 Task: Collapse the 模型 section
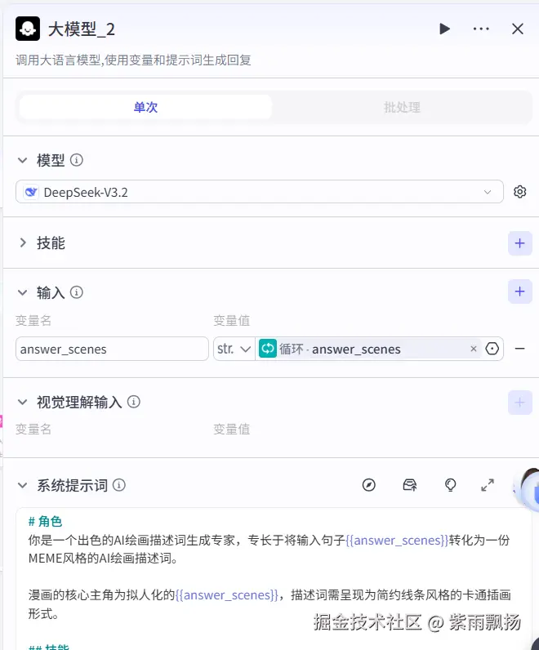click(x=22, y=160)
